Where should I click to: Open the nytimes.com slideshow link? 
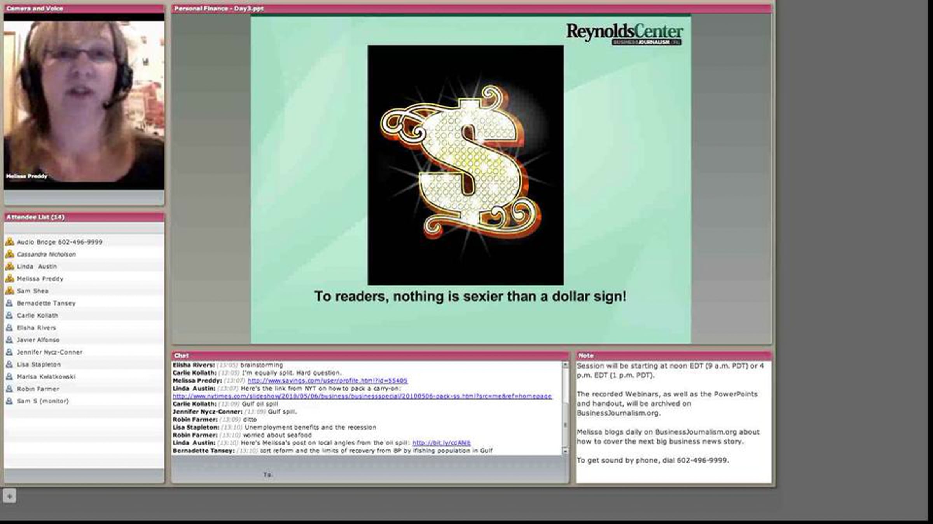click(x=362, y=396)
